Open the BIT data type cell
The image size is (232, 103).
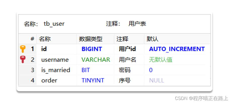coord(95,70)
